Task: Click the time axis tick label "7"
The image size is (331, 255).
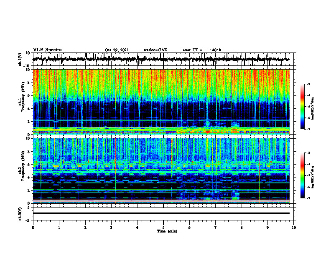Action: (216, 227)
